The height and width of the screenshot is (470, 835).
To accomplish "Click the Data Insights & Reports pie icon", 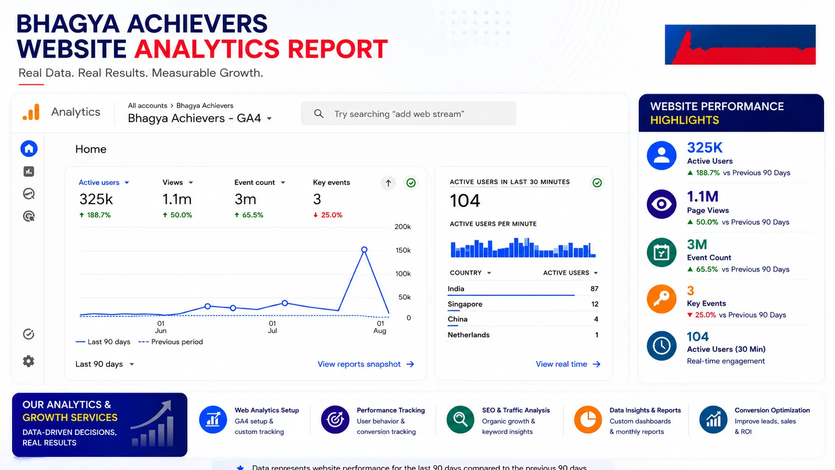I will coord(588,420).
